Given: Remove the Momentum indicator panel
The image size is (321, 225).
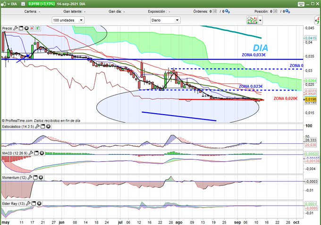Looking at the screenshot, I should [x=41, y=177].
